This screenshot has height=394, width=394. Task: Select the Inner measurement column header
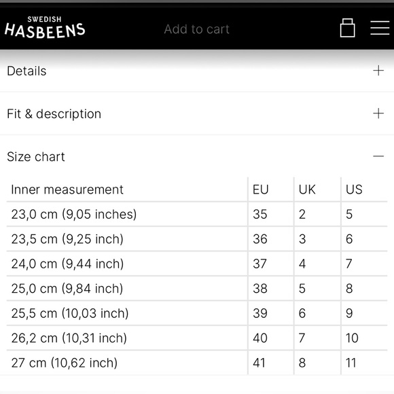pos(67,190)
